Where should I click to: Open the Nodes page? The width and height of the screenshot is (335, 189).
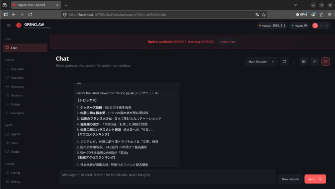(x=25, y=152)
